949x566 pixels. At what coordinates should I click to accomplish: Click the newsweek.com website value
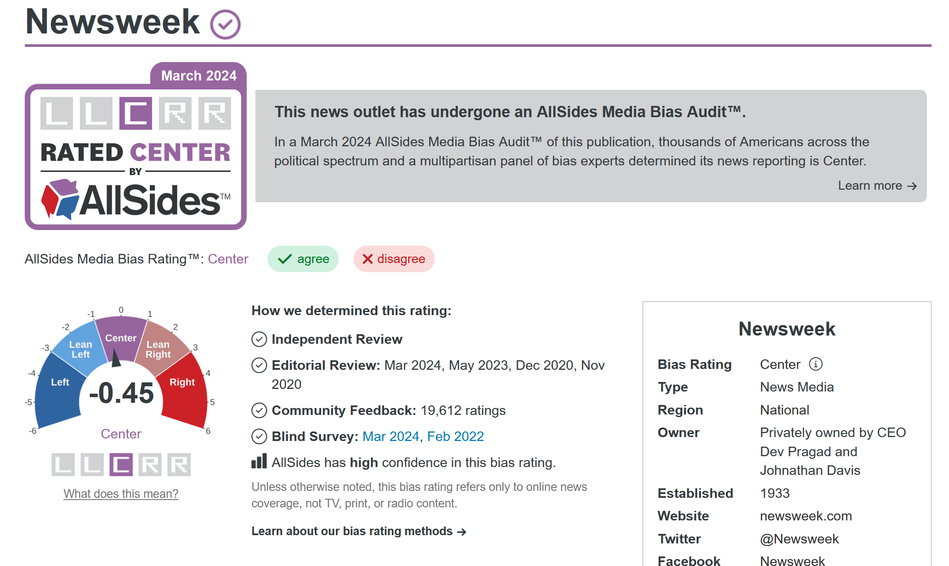806,516
